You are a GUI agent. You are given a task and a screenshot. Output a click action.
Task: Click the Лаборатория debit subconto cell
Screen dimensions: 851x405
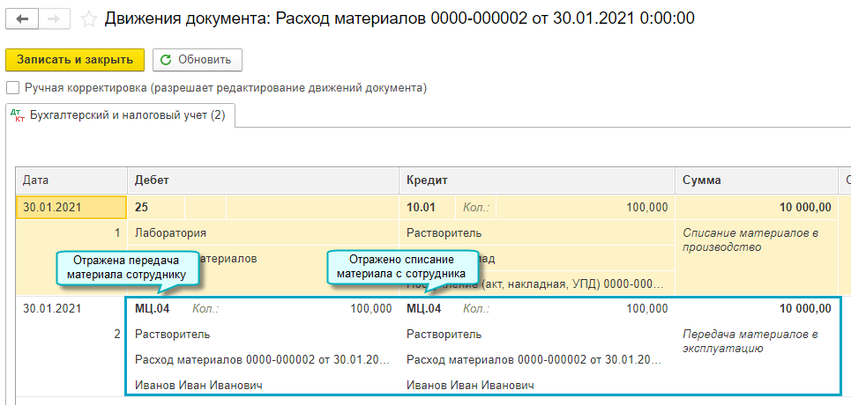170,233
